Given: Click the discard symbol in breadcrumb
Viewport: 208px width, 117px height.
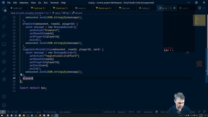Looking at the screenshot, I should [x=77, y=13].
